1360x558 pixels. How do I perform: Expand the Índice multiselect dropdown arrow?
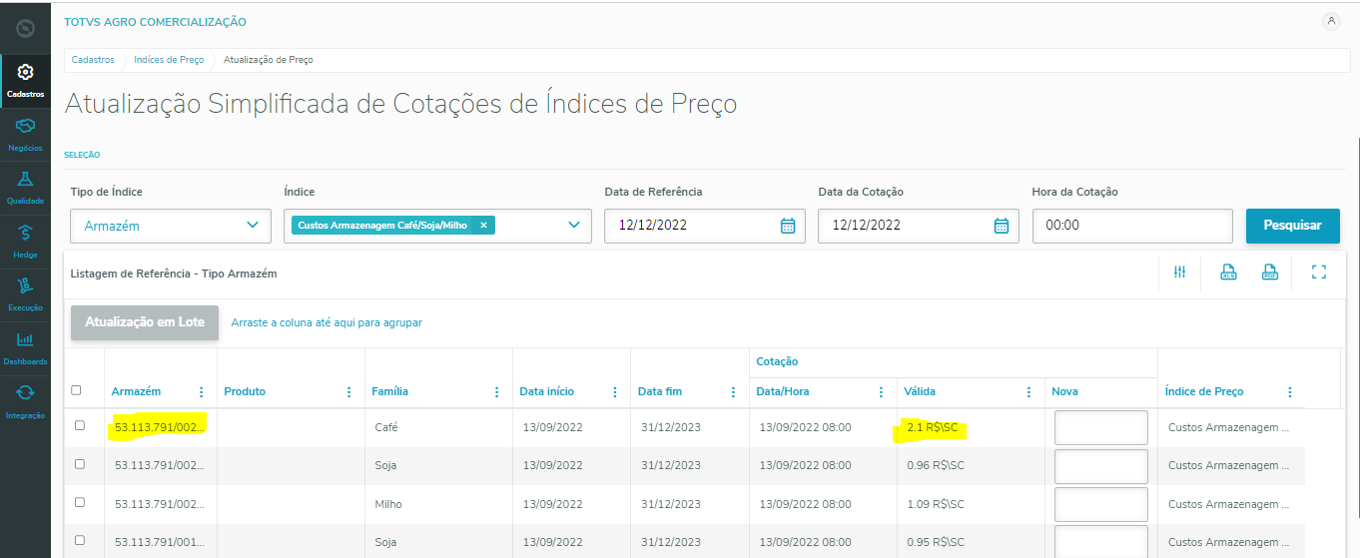(x=574, y=226)
